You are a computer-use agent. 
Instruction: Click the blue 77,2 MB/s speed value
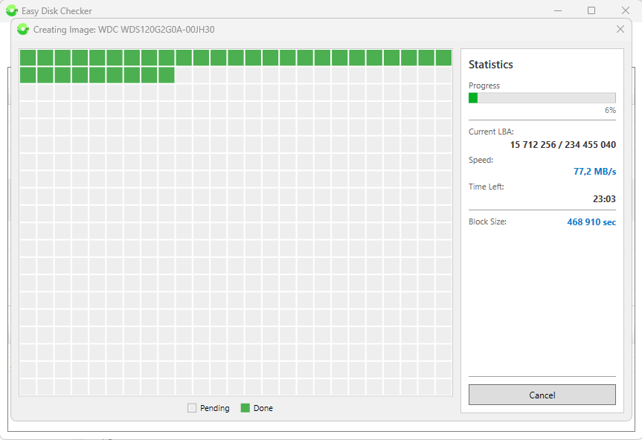pos(595,172)
